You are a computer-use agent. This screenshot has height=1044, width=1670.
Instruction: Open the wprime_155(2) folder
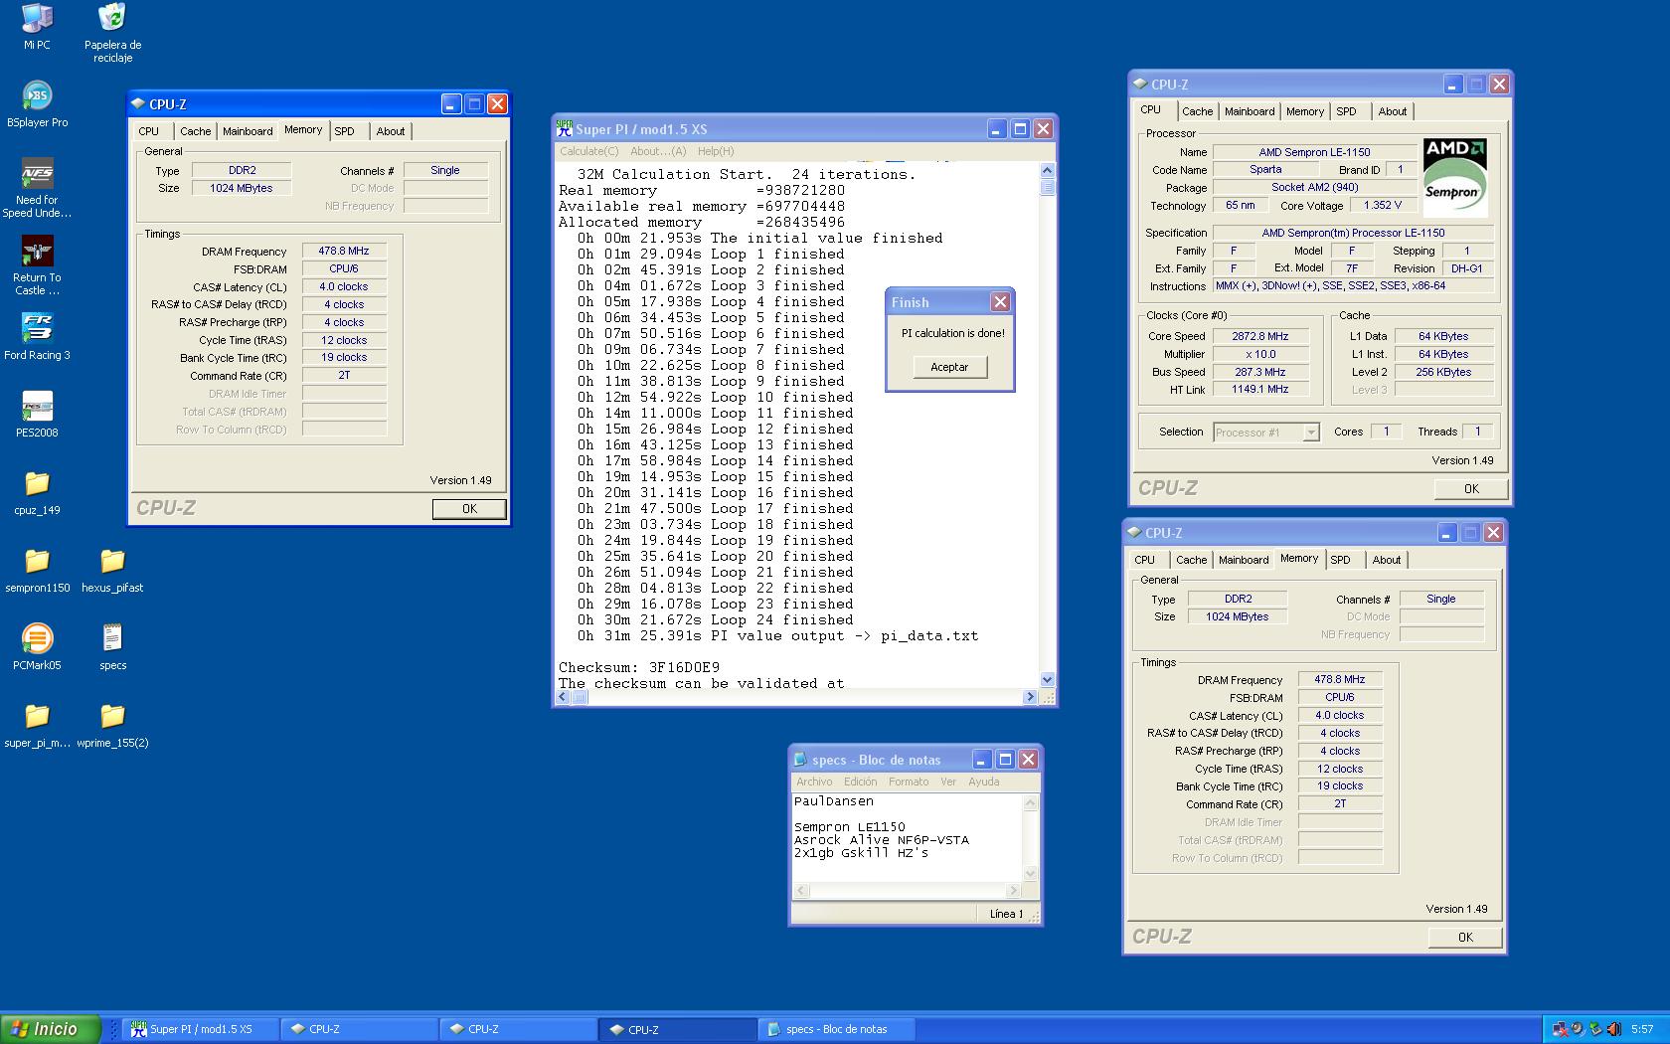(x=112, y=725)
